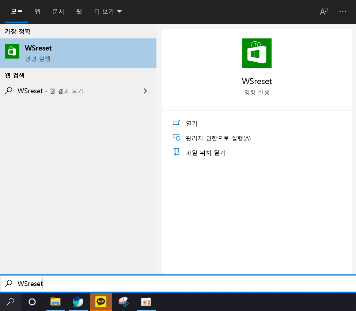Image resolution: width=356 pixels, height=311 pixels.
Task: Click the taskbar search magnifier button
Action: (11, 302)
